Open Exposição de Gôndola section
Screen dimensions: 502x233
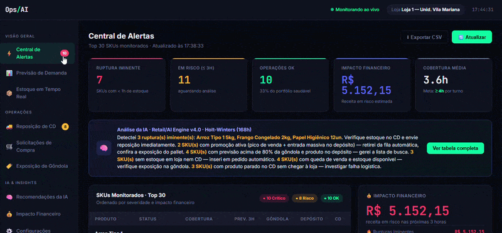(x=38, y=166)
